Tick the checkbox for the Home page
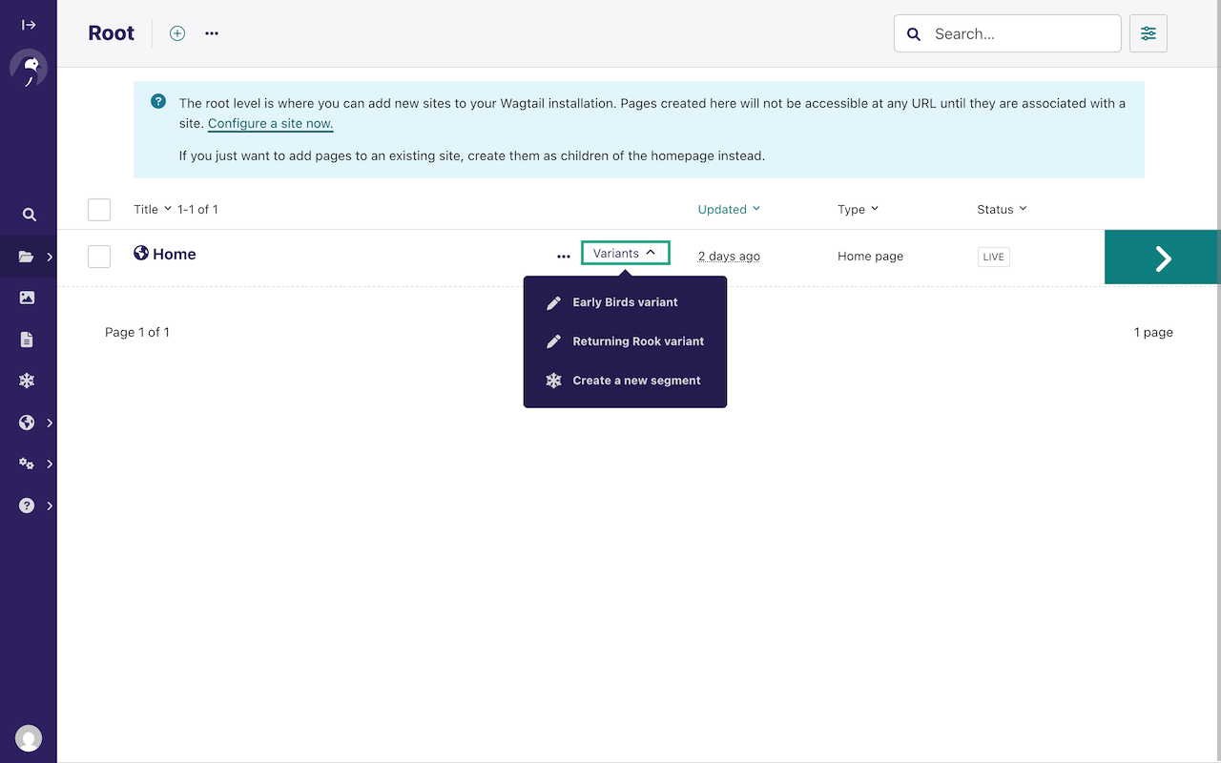Screen dimensions: 1221x763 (99, 257)
